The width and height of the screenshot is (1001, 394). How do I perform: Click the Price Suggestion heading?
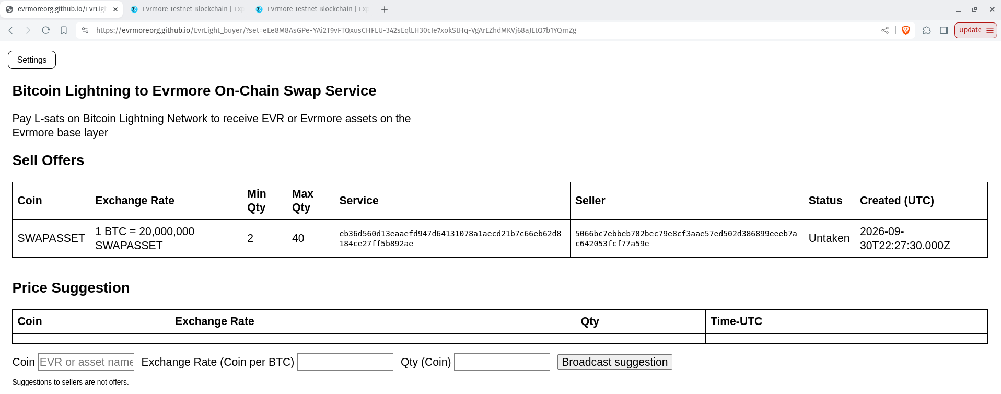tap(71, 288)
